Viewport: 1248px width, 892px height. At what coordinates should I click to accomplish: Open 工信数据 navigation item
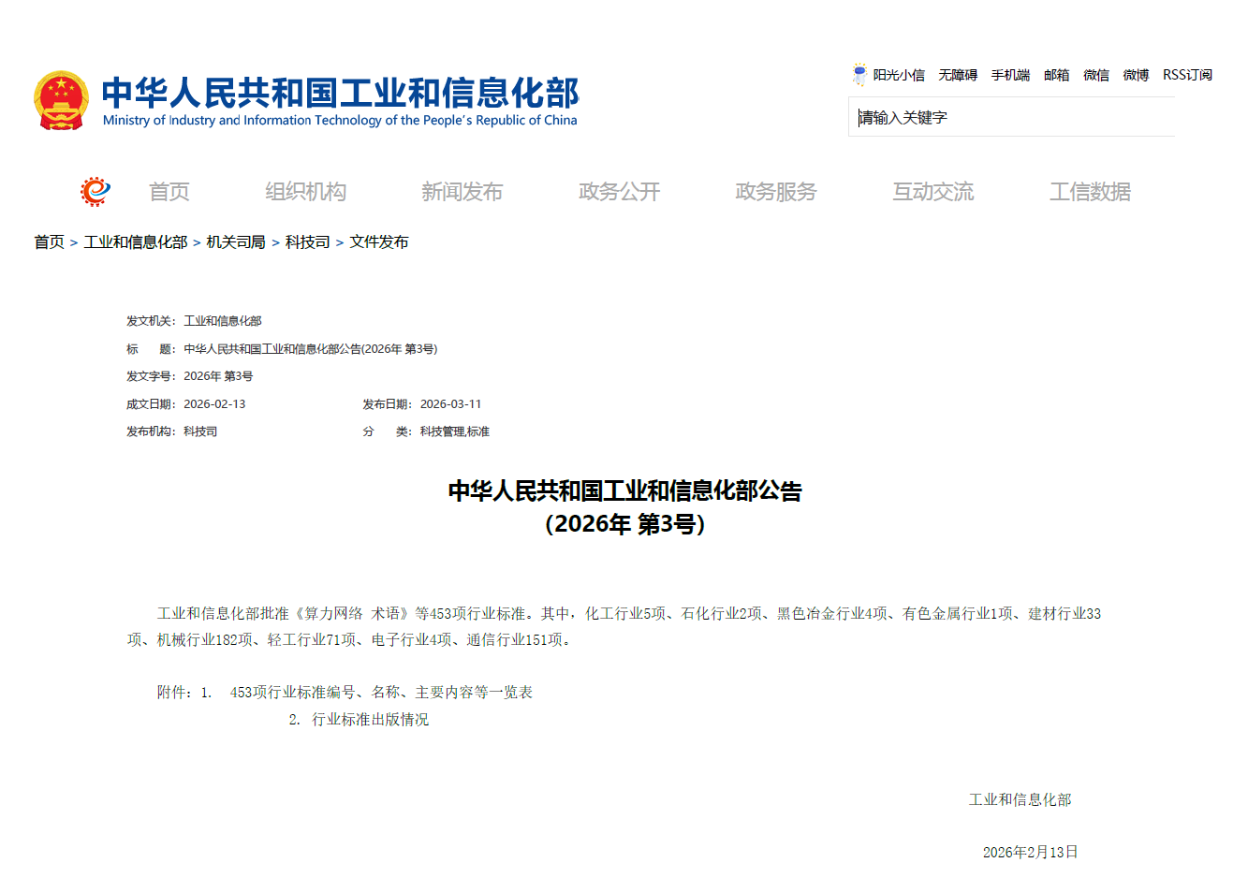coord(1090,191)
